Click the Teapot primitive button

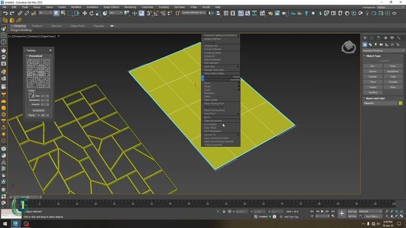[x=372, y=87]
